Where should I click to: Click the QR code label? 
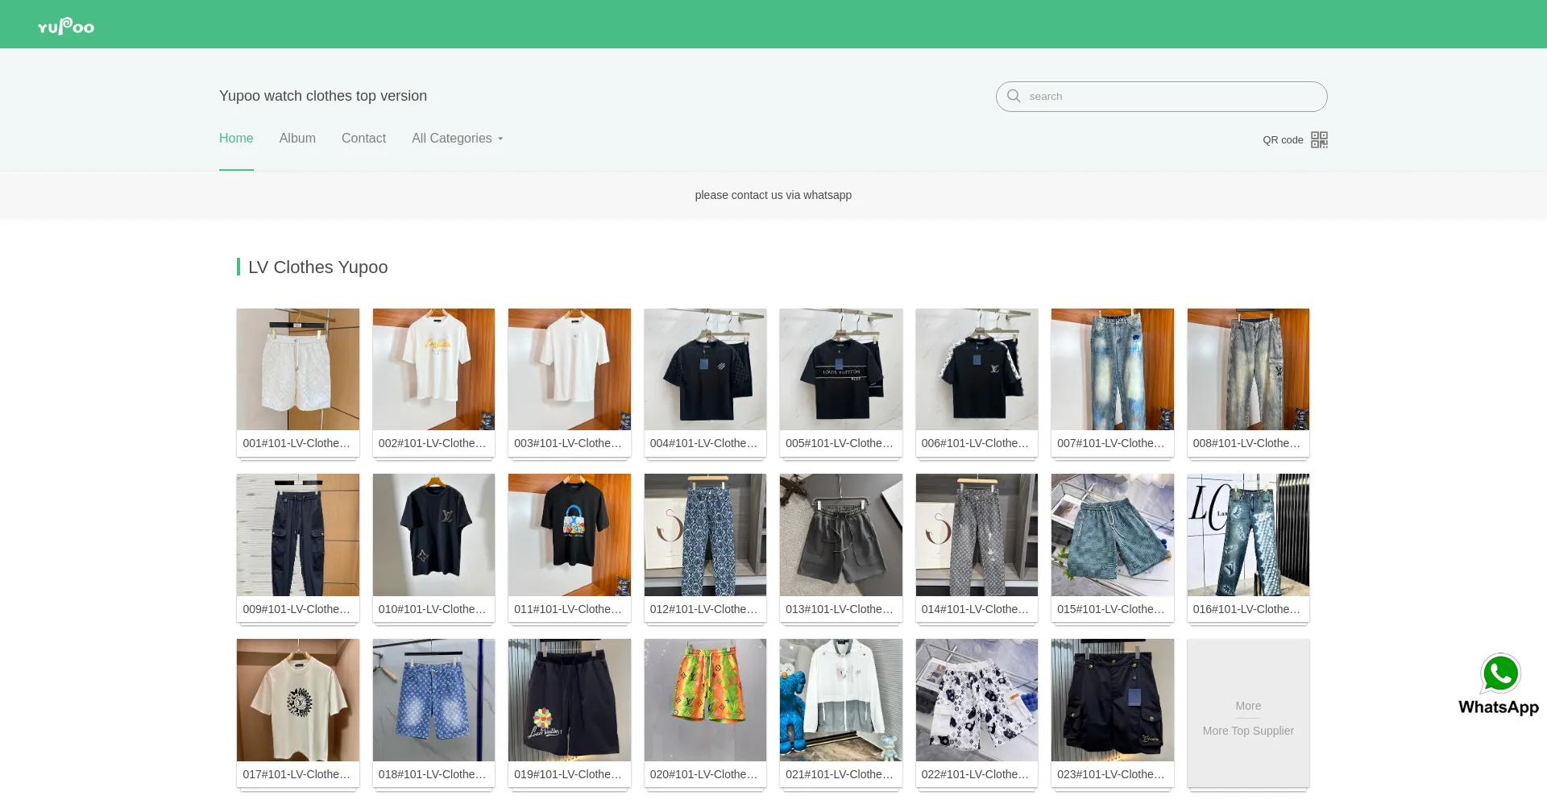[x=1283, y=140]
